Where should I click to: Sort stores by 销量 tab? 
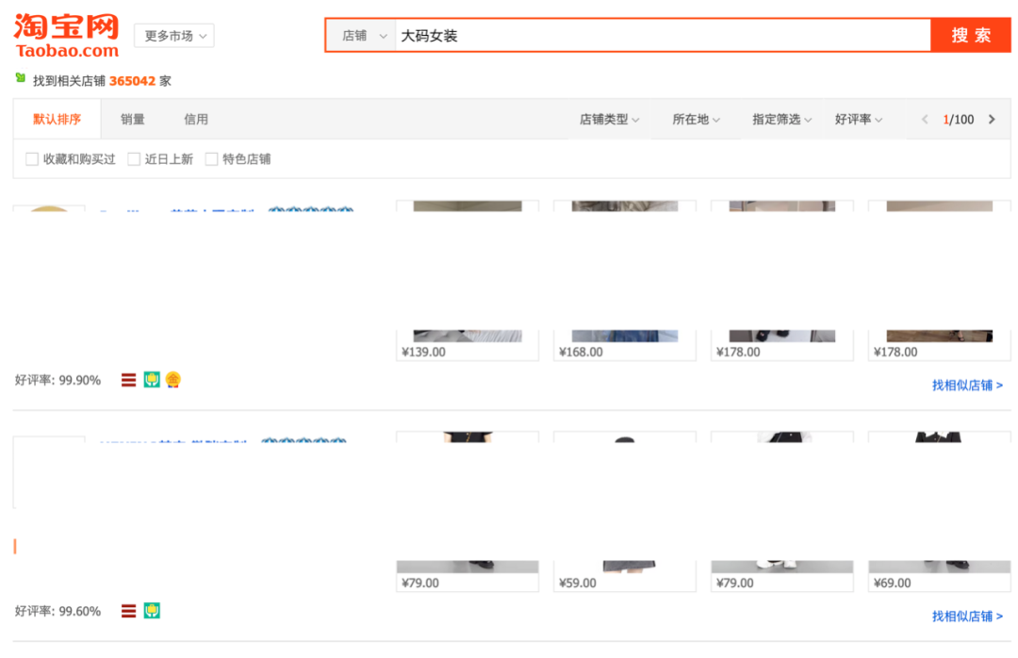tap(133, 120)
